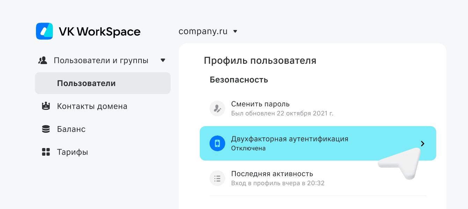Click the crown icon for Контакты домена
Viewport: 468px width, 209px height.
pyautogui.click(x=46, y=106)
